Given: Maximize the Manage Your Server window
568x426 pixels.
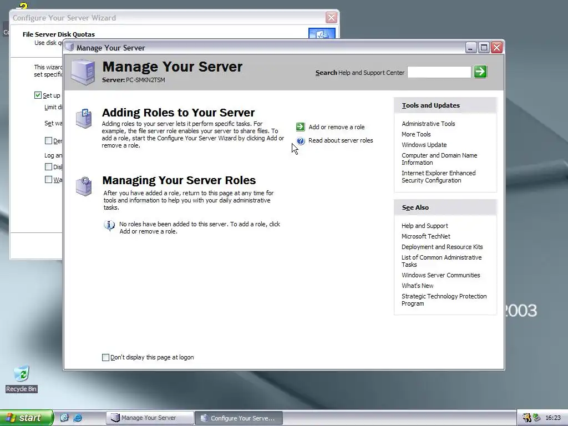Looking at the screenshot, I should pyautogui.click(x=484, y=48).
